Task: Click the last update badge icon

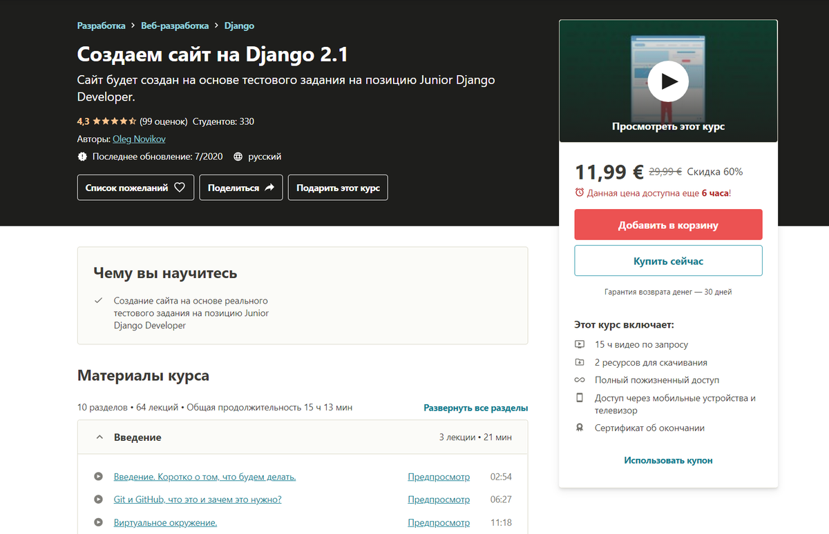Action: (82, 157)
